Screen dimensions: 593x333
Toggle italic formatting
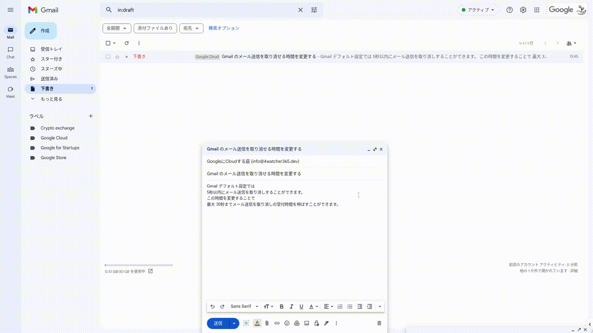click(x=291, y=306)
